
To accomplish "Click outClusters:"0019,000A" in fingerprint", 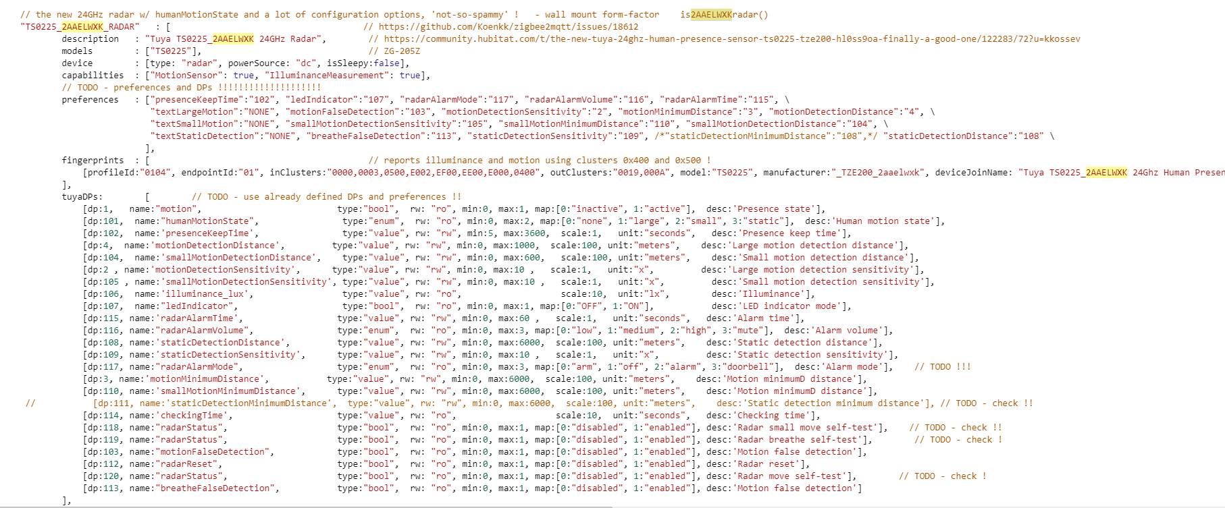I will [610, 173].
